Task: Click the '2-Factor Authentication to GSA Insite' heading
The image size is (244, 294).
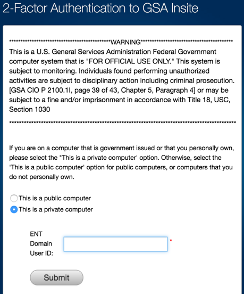Action: click(100, 8)
